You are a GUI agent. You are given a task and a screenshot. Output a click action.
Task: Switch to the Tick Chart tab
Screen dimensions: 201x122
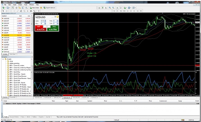coord(13,54)
